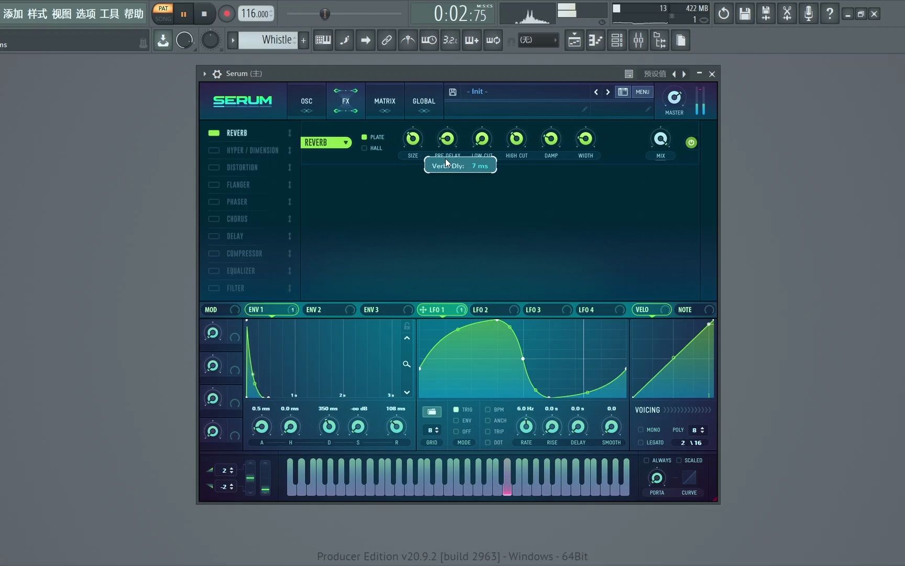905x566 pixels.
Task: Open plugin options gear in Serum window
Action: coord(217,74)
